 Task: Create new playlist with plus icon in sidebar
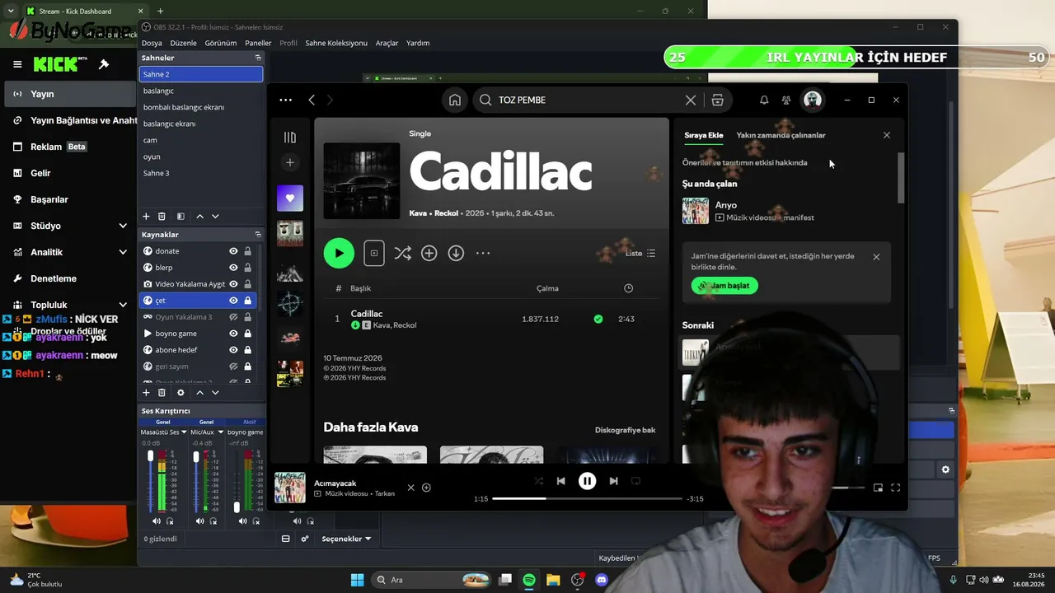click(x=290, y=162)
